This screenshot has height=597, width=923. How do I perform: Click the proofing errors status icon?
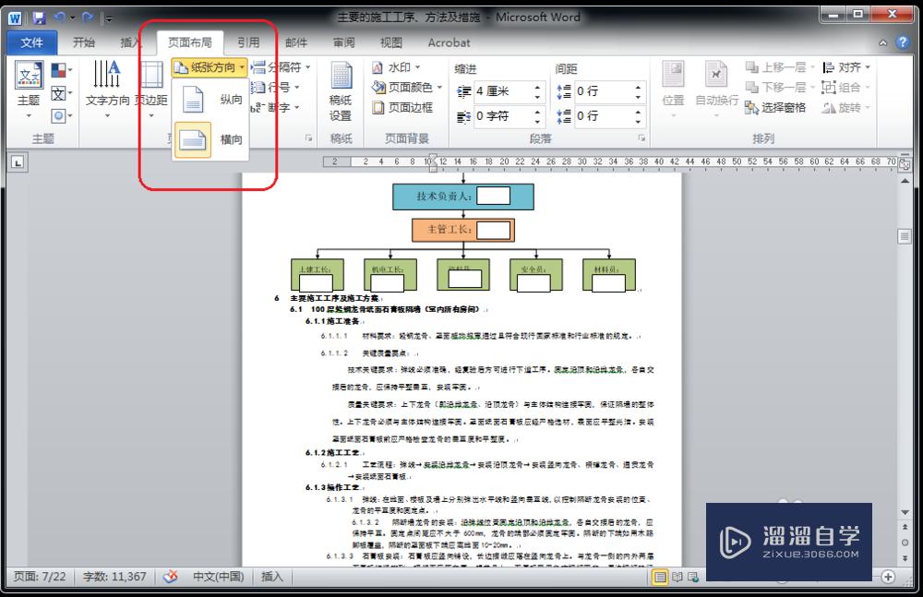pyautogui.click(x=171, y=577)
